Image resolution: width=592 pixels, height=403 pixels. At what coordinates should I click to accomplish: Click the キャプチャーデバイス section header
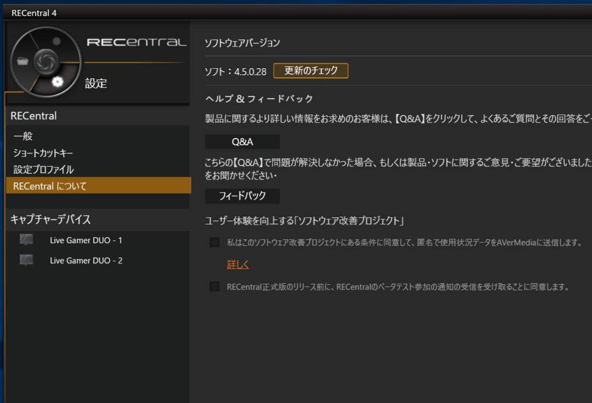click(99, 220)
